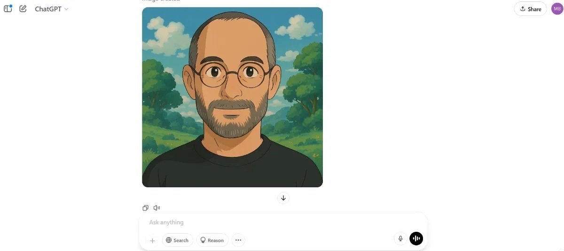Click the Share button
564x251 pixels.
click(x=530, y=9)
